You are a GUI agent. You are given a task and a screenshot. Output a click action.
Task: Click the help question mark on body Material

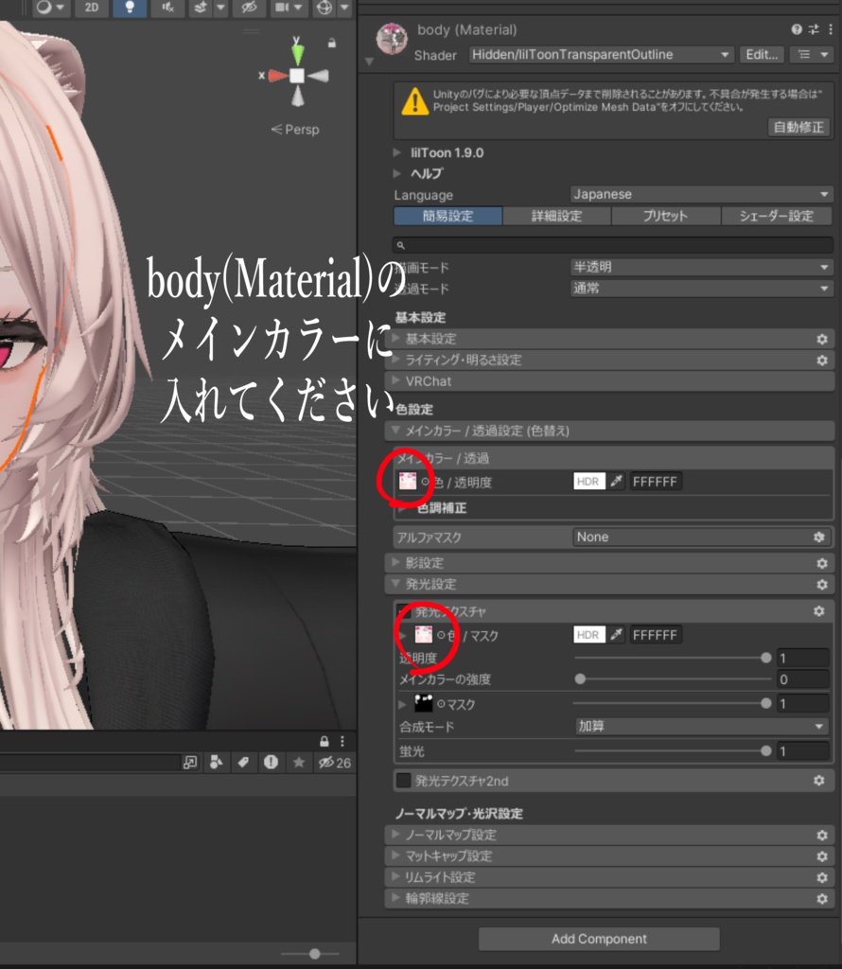[x=796, y=29]
